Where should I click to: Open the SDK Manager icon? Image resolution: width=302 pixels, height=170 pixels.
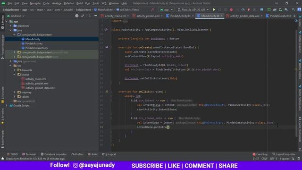click(286, 9)
